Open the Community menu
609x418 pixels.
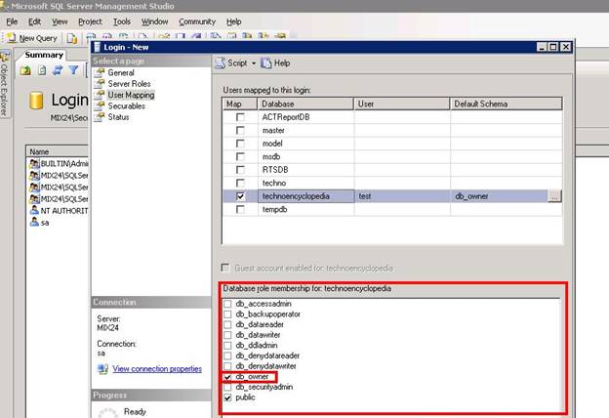[x=197, y=21]
